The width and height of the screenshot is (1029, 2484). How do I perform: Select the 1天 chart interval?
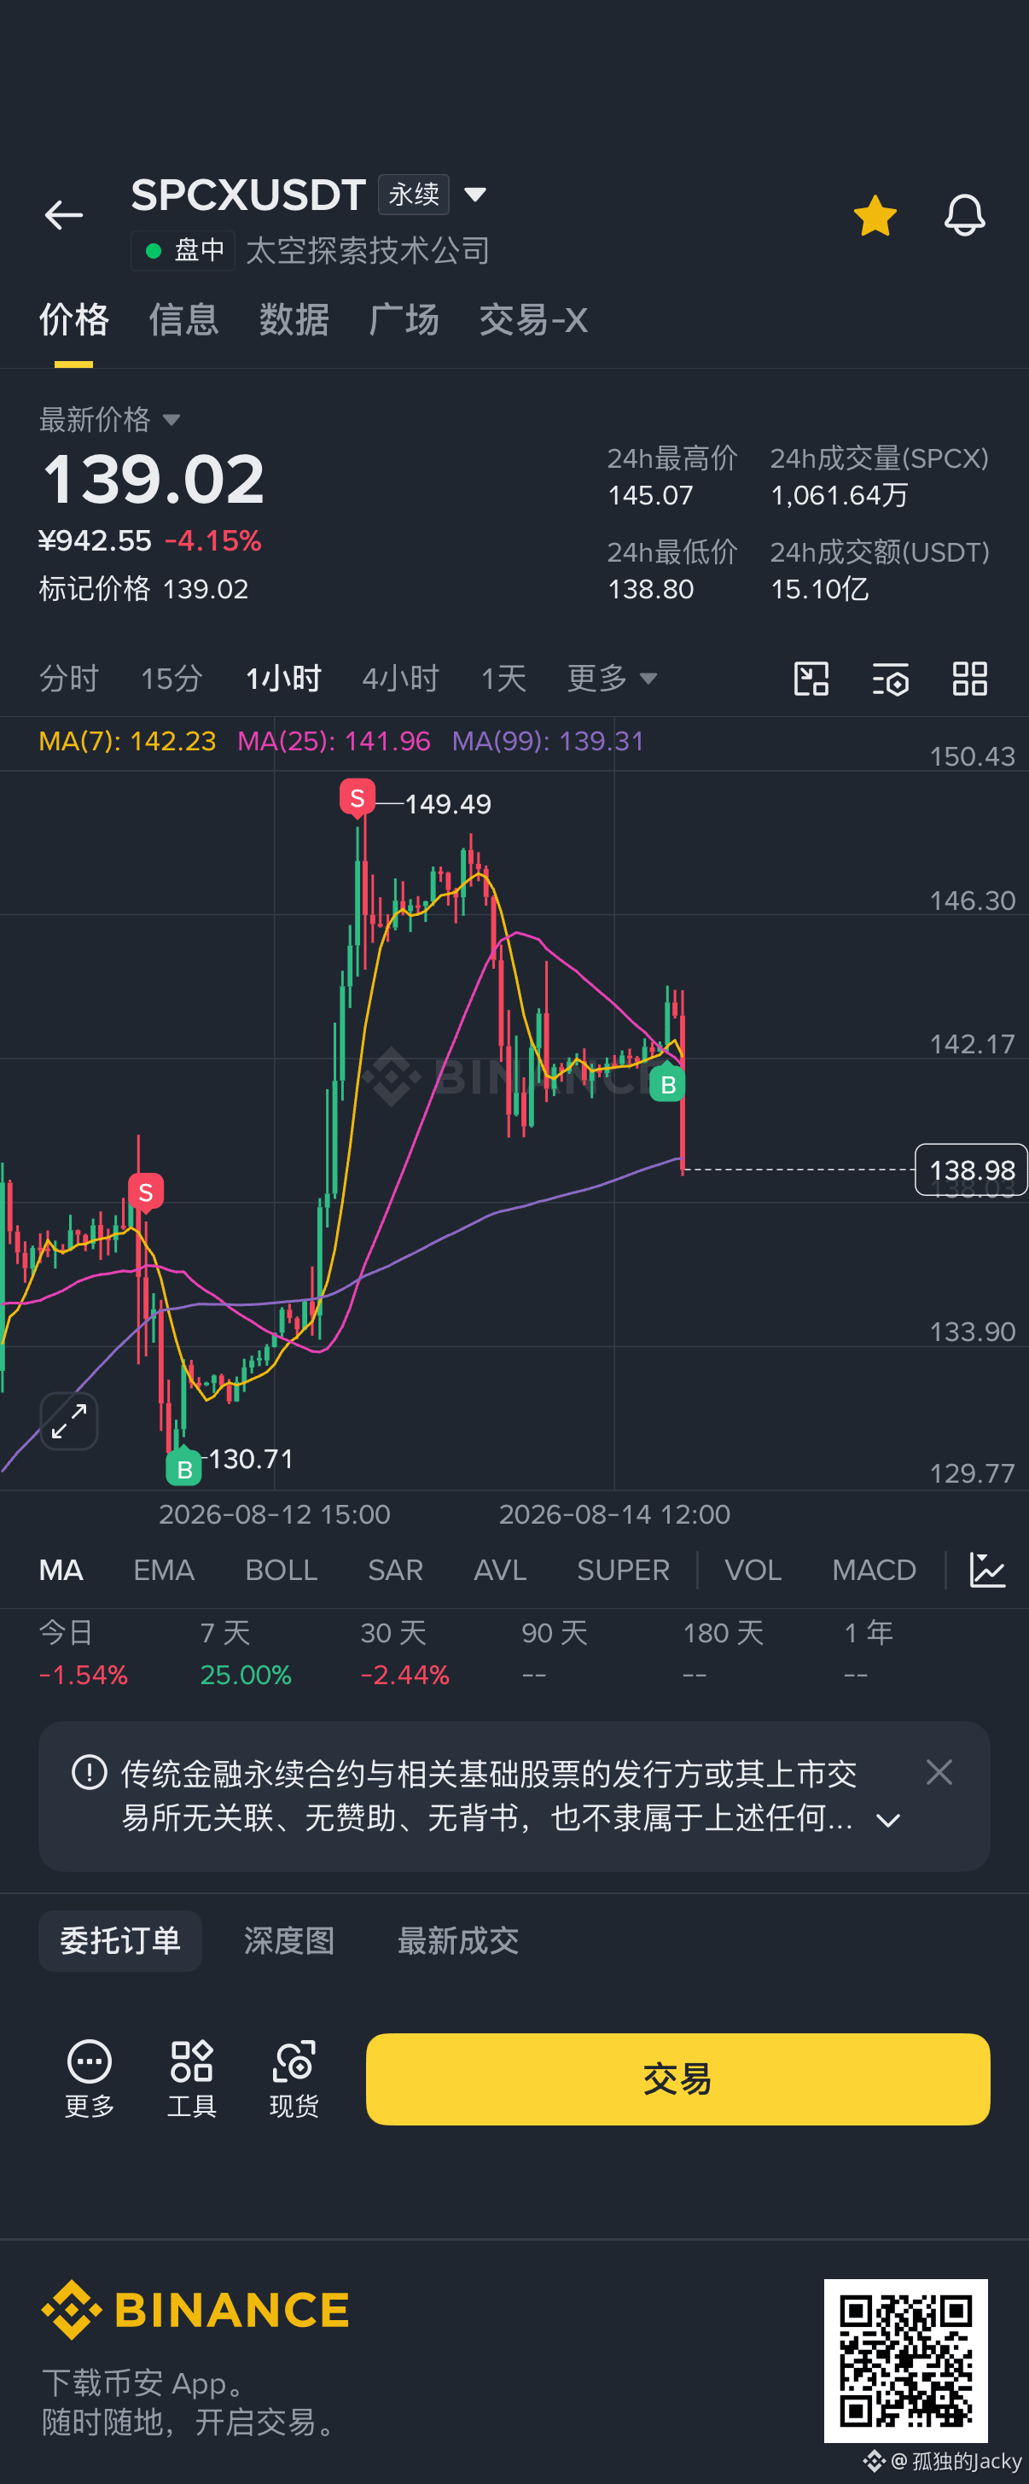click(504, 679)
